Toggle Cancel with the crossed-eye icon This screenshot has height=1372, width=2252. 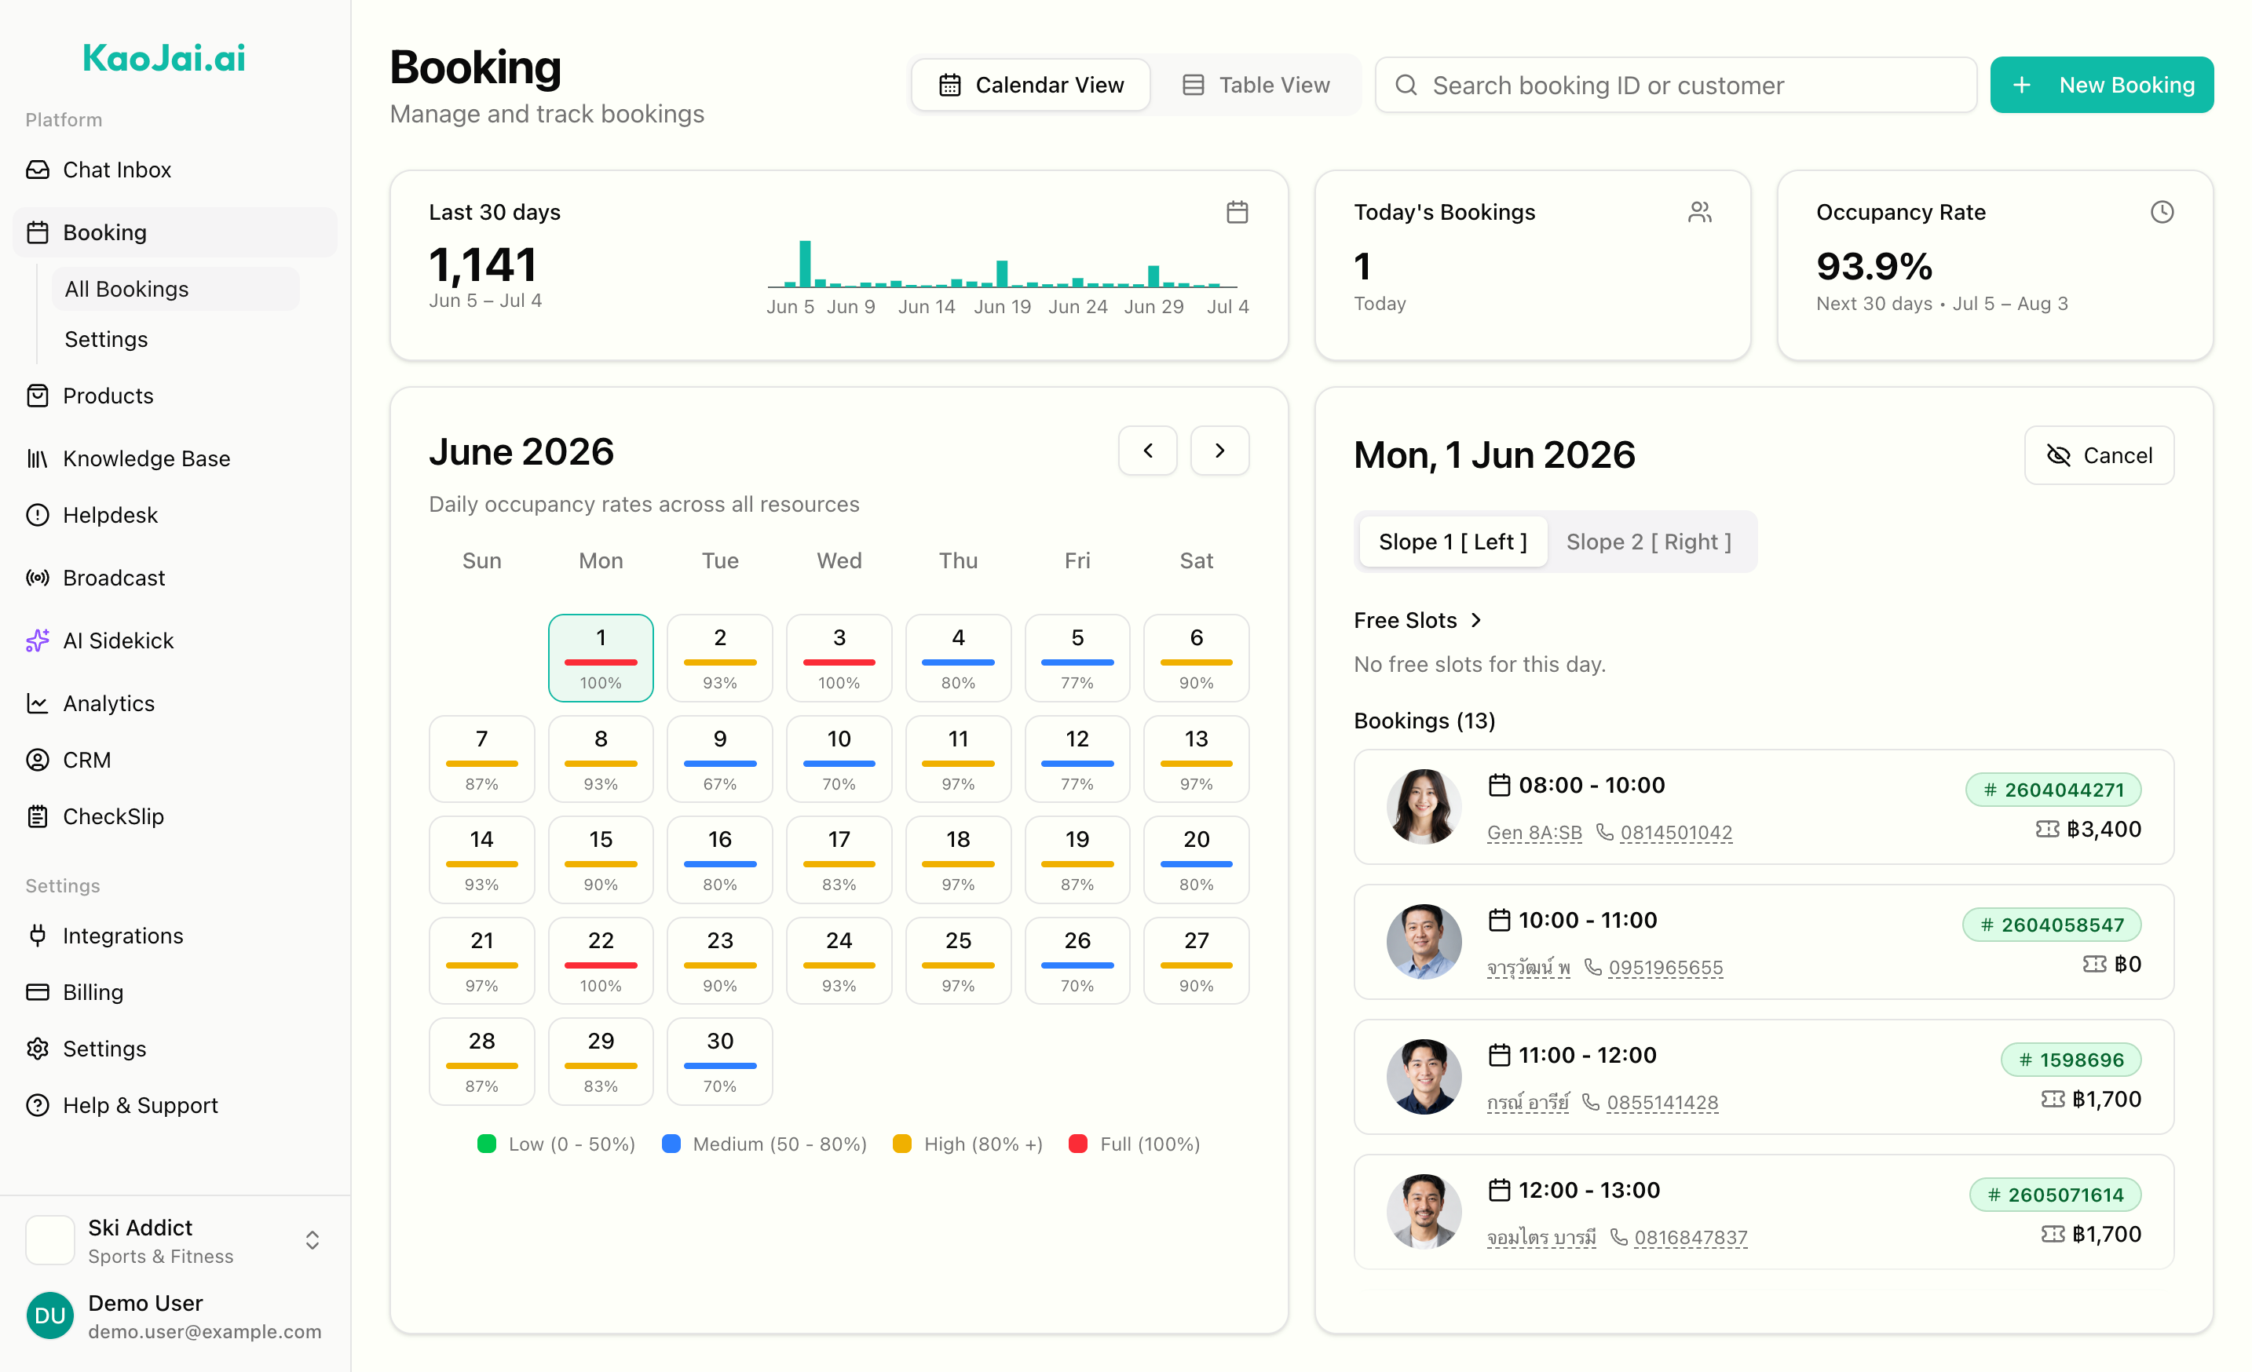pos(2098,455)
